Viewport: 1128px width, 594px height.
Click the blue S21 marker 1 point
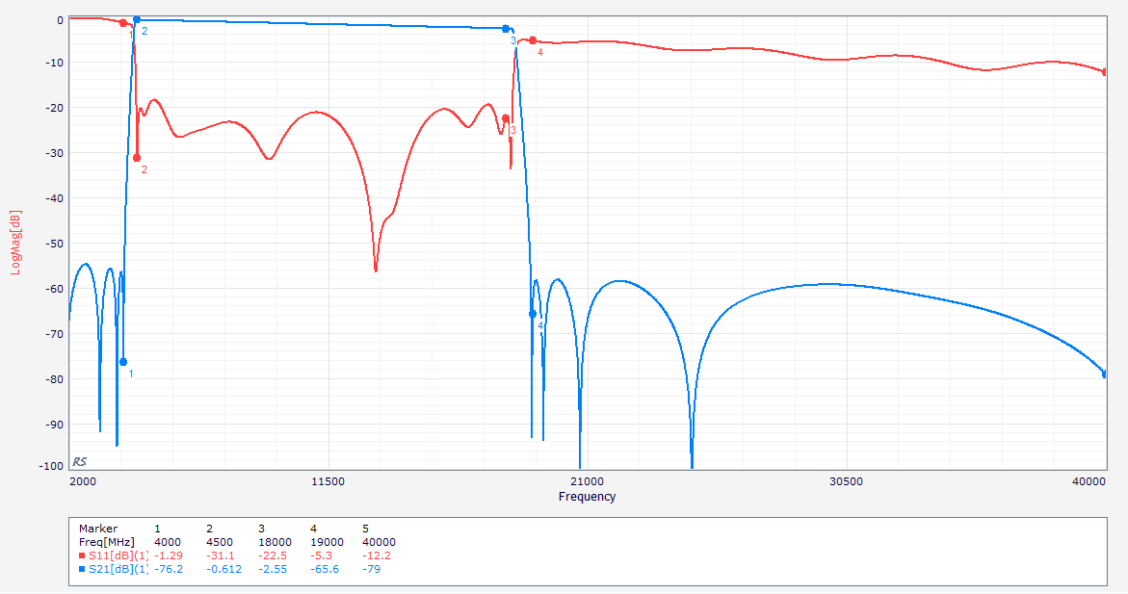pyautogui.click(x=123, y=362)
